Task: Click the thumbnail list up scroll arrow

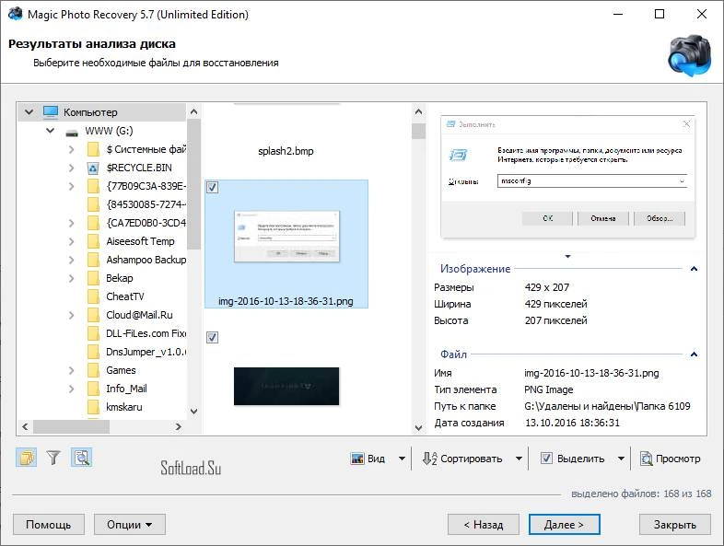Action: tap(418, 111)
